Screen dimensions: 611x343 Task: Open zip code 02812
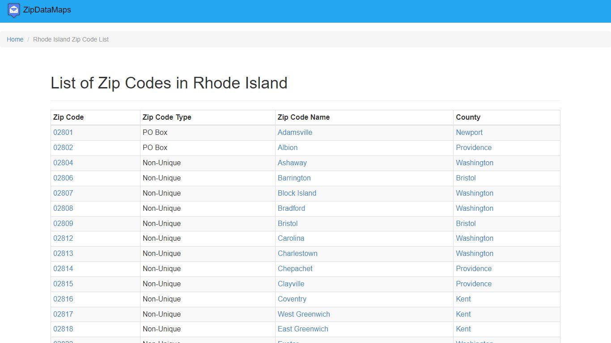pos(63,238)
